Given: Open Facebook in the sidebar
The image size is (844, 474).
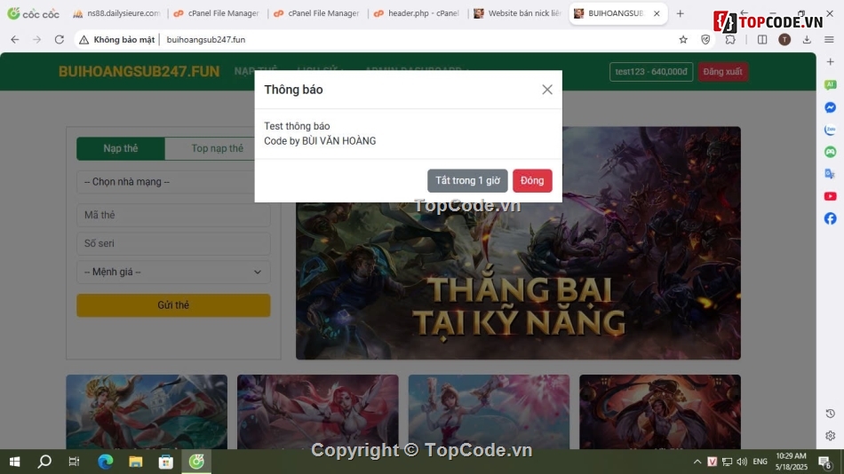Looking at the screenshot, I should pos(830,218).
